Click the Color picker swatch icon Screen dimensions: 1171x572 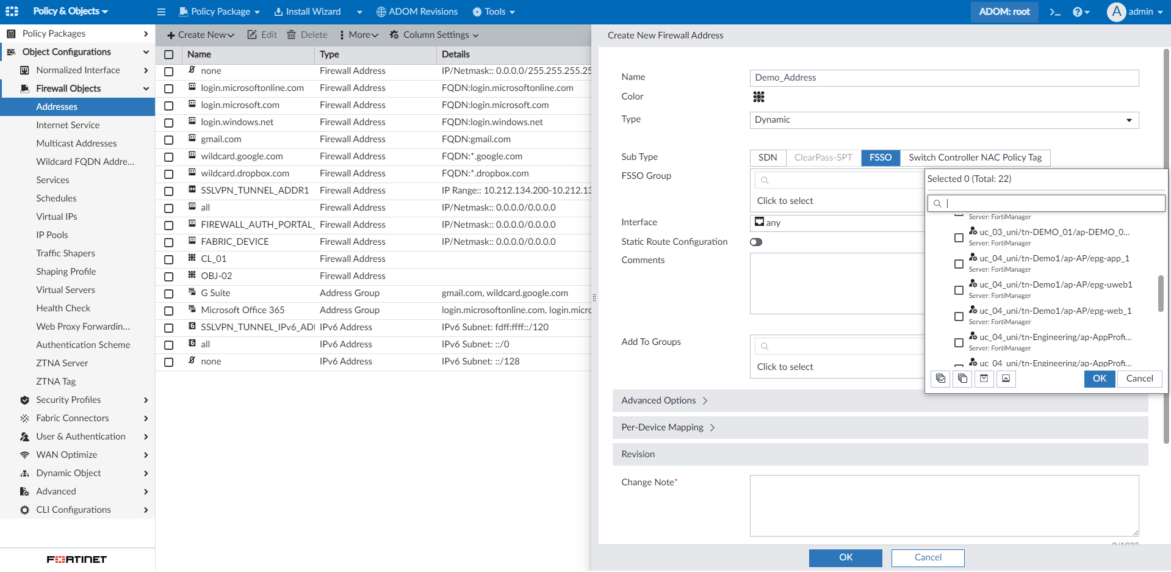click(x=758, y=97)
